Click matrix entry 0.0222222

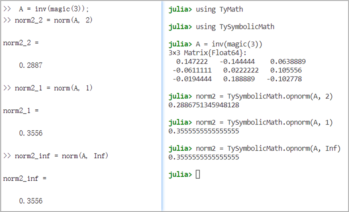pyautogui.click(x=241, y=71)
